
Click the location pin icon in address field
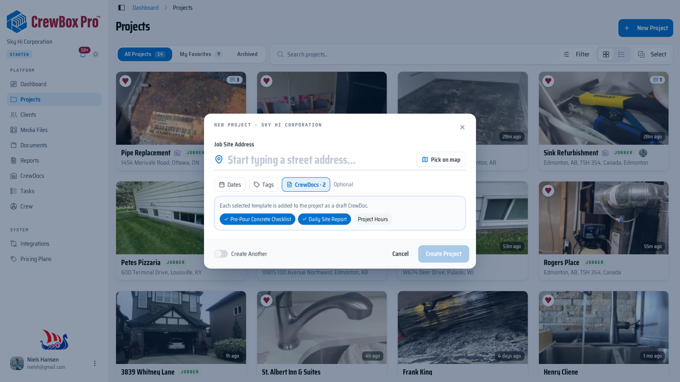[x=219, y=160]
